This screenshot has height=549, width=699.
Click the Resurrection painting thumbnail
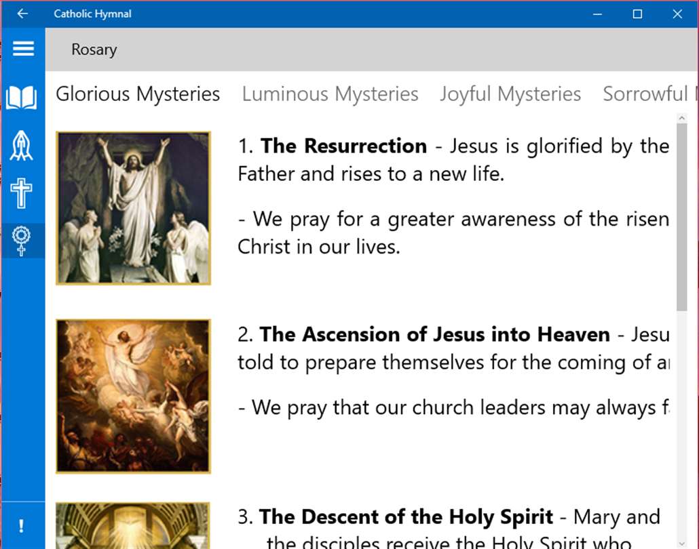(x=133, y=208)
